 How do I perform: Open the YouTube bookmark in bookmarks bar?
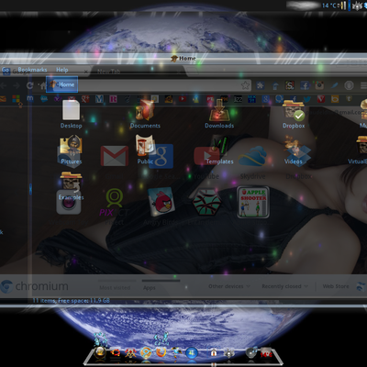(x=183, y=99)
